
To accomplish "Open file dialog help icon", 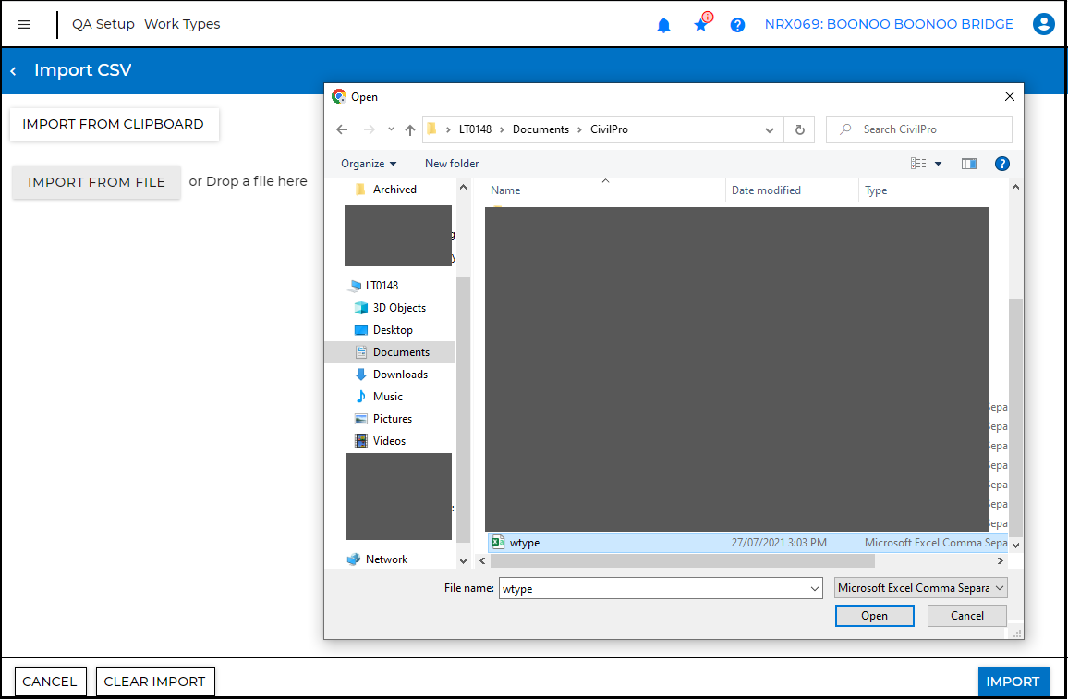I will click(1001, 164).
